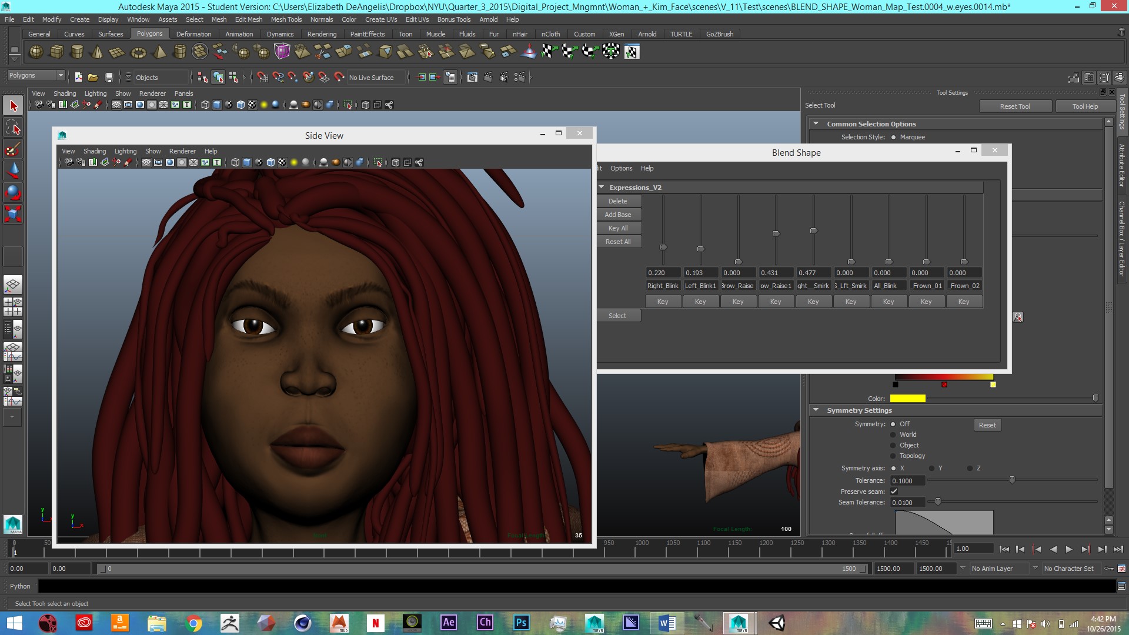Open Unity from the Windows taskbar
The width and height of the screenshot is (1129, 635).
point(777,623)
